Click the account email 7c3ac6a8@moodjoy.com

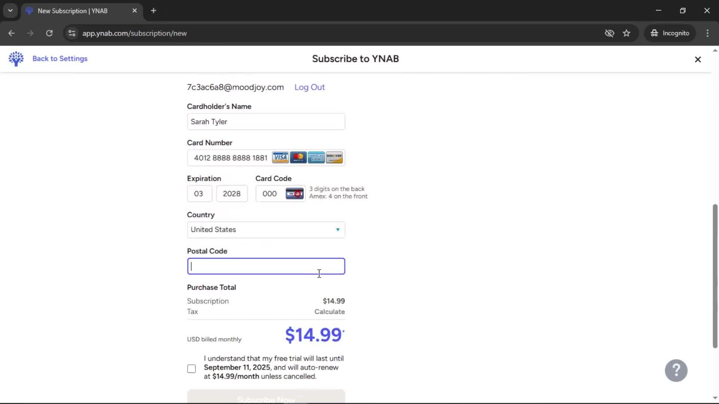[x=235, y=87]
